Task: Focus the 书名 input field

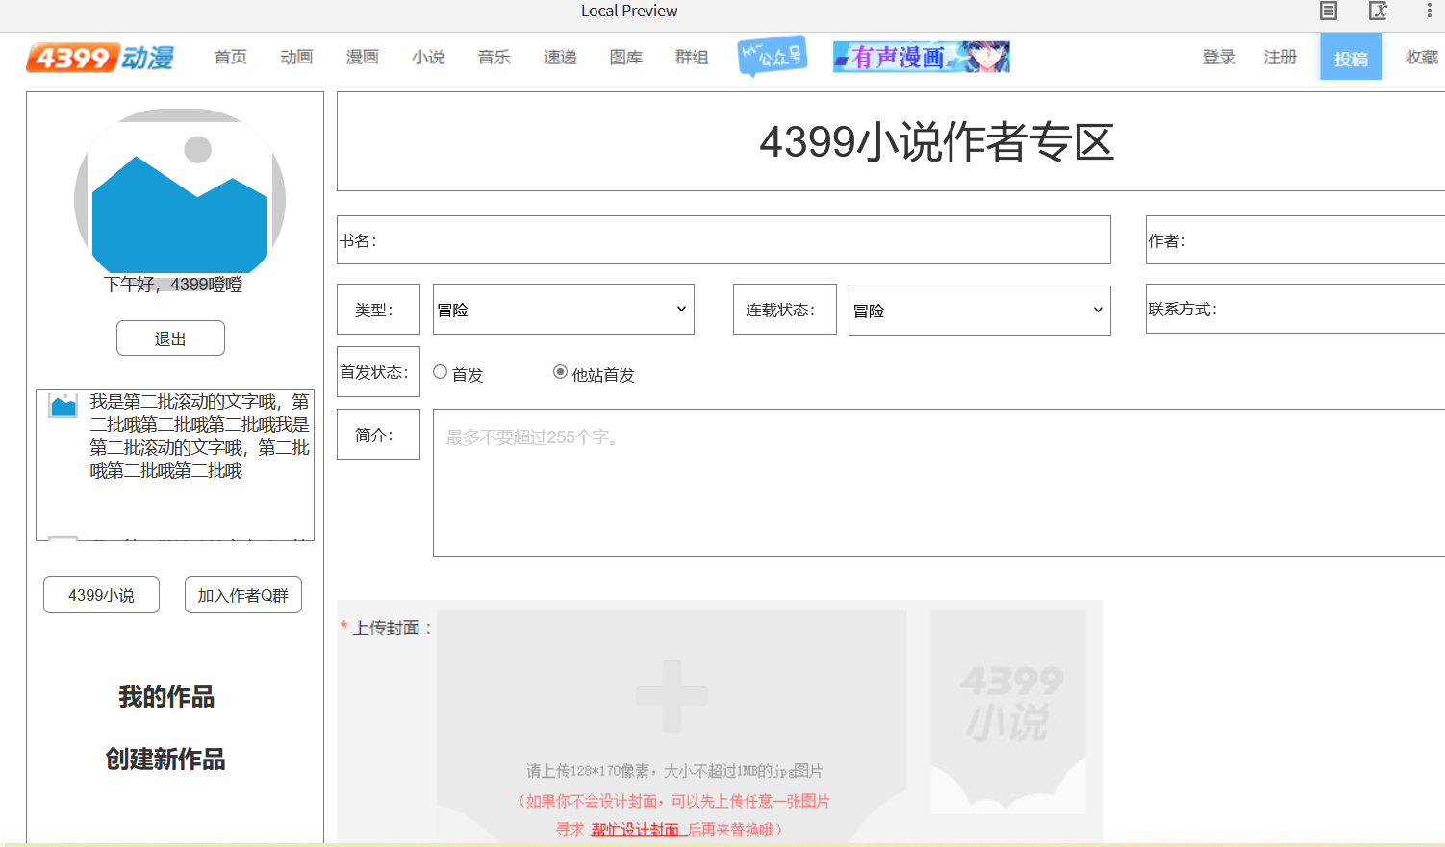Action: [x=723, y=240]
